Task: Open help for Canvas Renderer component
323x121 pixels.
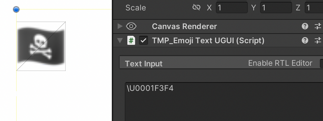Action: coord(305,26)
